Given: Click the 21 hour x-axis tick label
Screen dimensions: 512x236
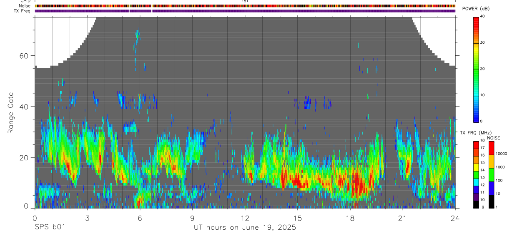Looking at the screenshot, I should click(403, 219).
